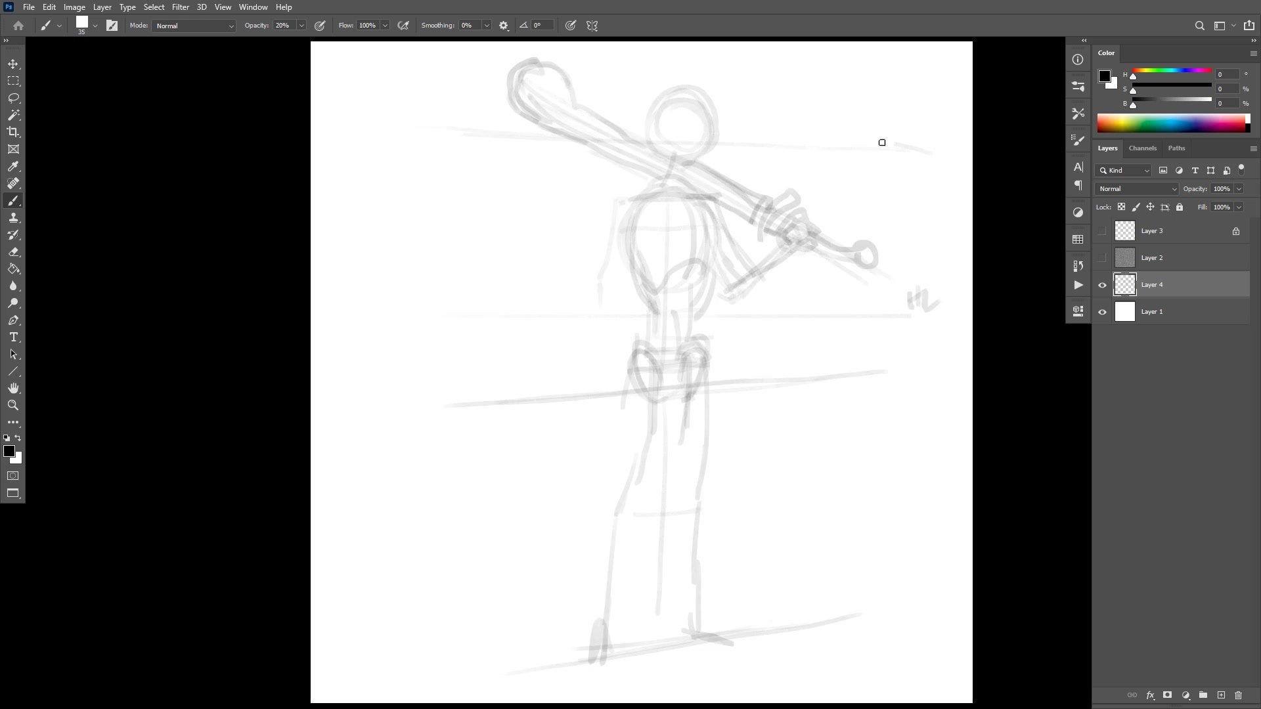Screen dimensions: 1261x709
Task: Select the Lasso tool
Action: coord(13,98)
